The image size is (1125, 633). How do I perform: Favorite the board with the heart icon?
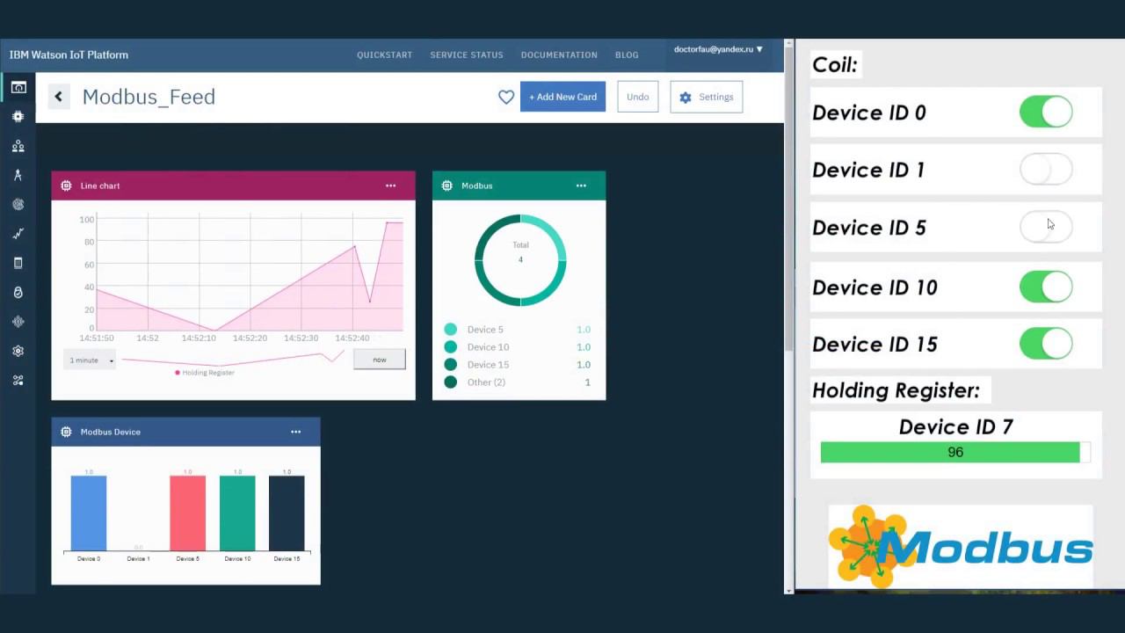(506, 97)
